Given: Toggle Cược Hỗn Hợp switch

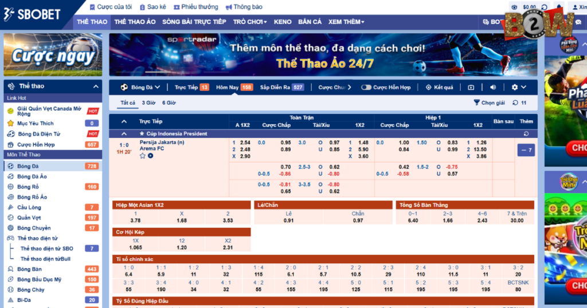Looking at the screenshot, I should [366, 88].
